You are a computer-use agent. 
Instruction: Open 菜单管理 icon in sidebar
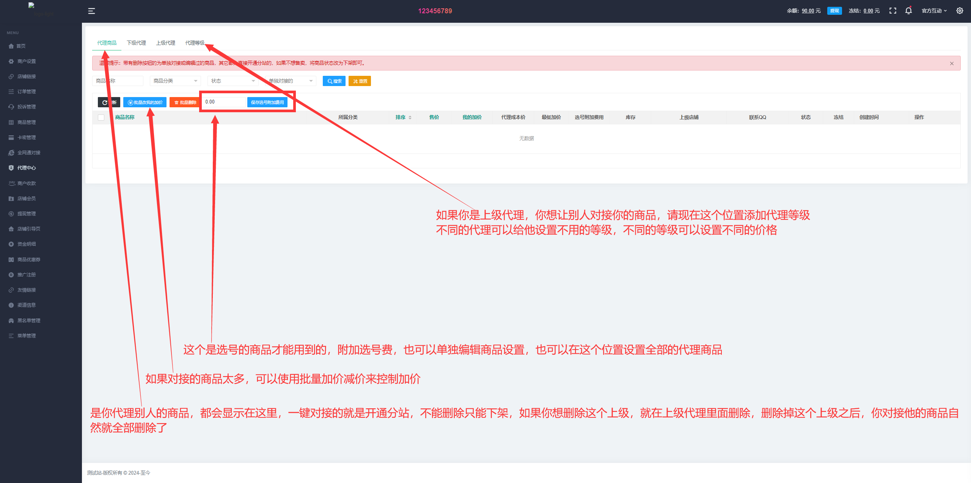pyautogui.click(x=11, y=336)
